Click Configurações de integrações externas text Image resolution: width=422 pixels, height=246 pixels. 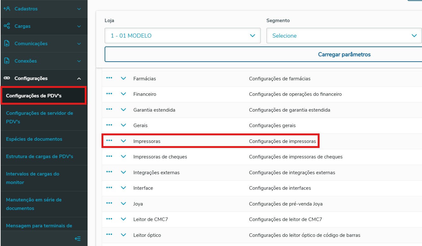pyautogui.click(x=292, y=173)
